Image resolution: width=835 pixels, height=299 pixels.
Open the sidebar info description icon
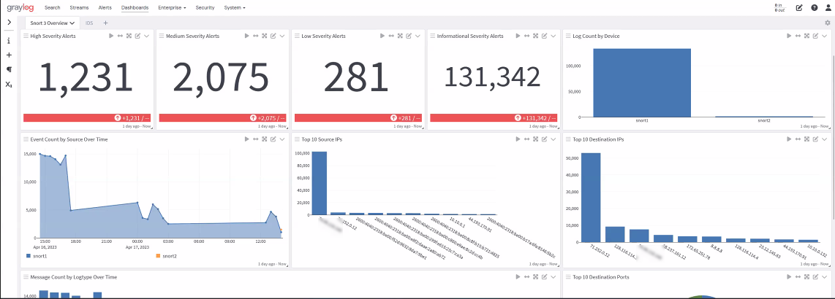click(9, 41)
